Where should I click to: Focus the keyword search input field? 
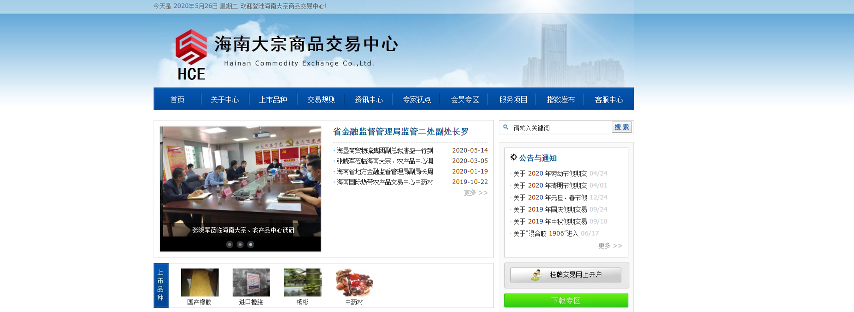(560, 128)
